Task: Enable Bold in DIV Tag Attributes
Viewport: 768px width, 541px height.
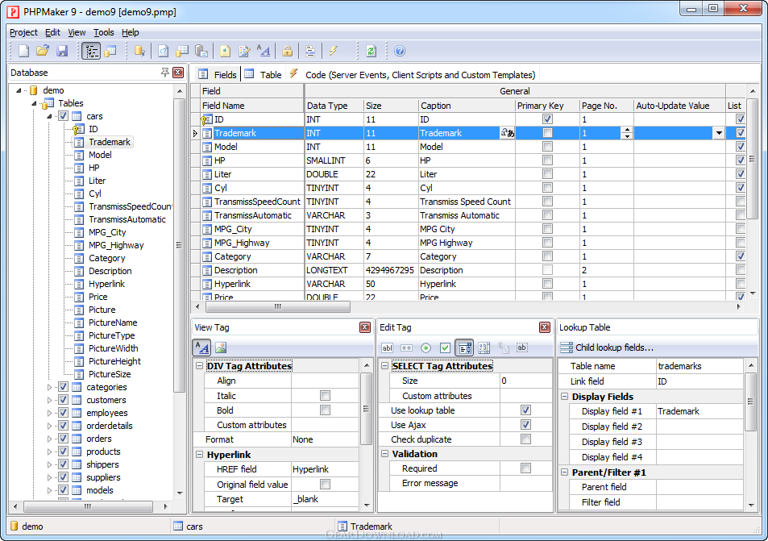Action: pyautogui.click(x=325, y=410)
